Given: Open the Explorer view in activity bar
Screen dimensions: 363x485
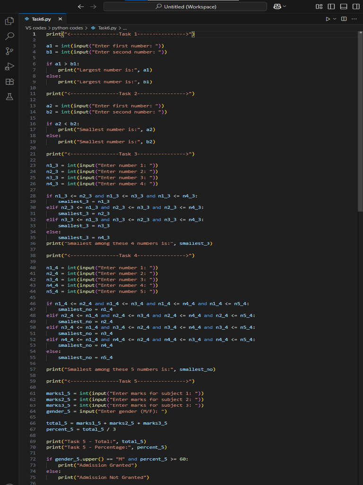Looking at the screenshot, I should coord(9,21).
